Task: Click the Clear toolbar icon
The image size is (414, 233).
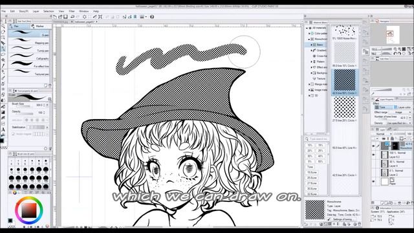Action: pos(85,17)
